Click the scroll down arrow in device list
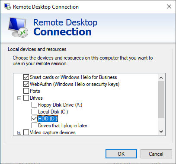The image size is (176, 164). [x=161, y=132]
